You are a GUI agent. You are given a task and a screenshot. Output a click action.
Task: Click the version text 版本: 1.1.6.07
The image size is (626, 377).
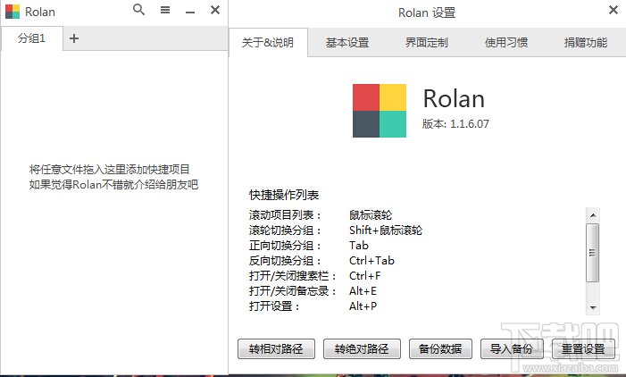click(455, 124)
